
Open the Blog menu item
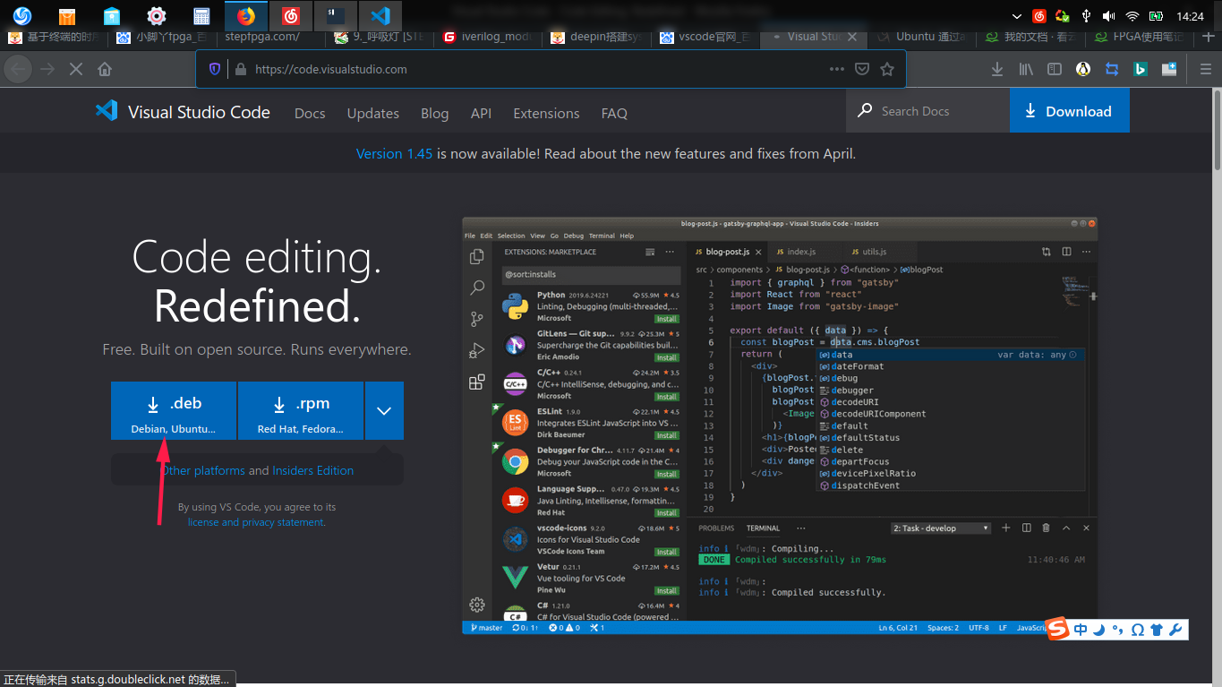(435, 114)
